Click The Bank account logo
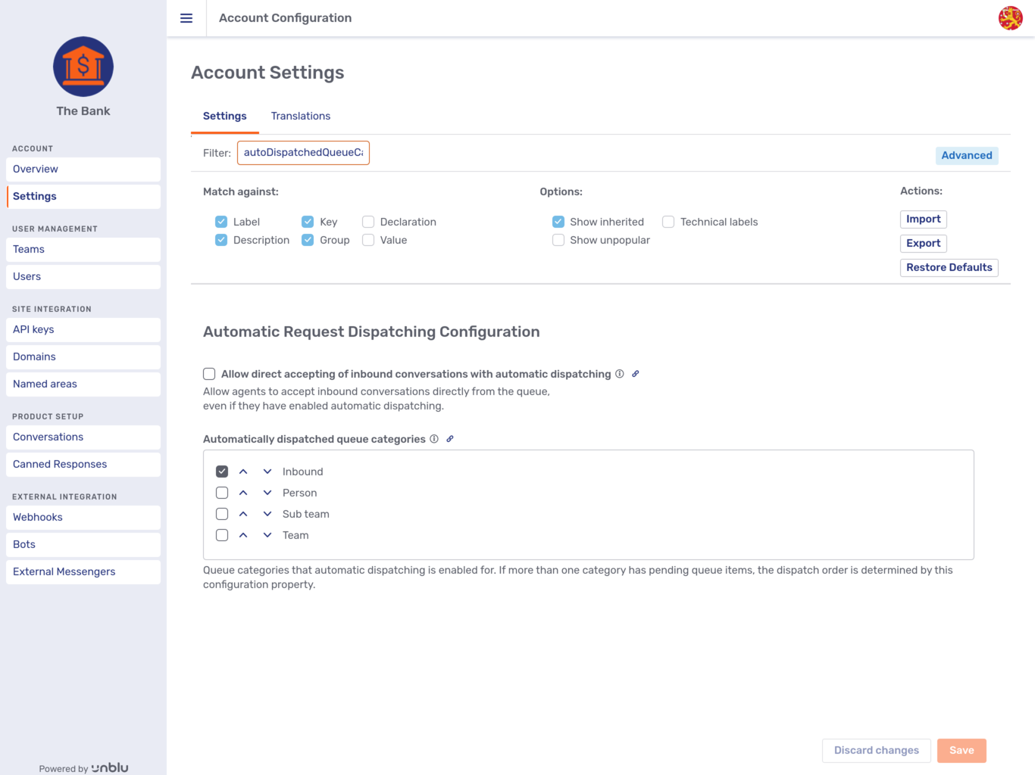The height and width of the screenshot is (775, 1035). pyautogui.click(x=83, y=67)
